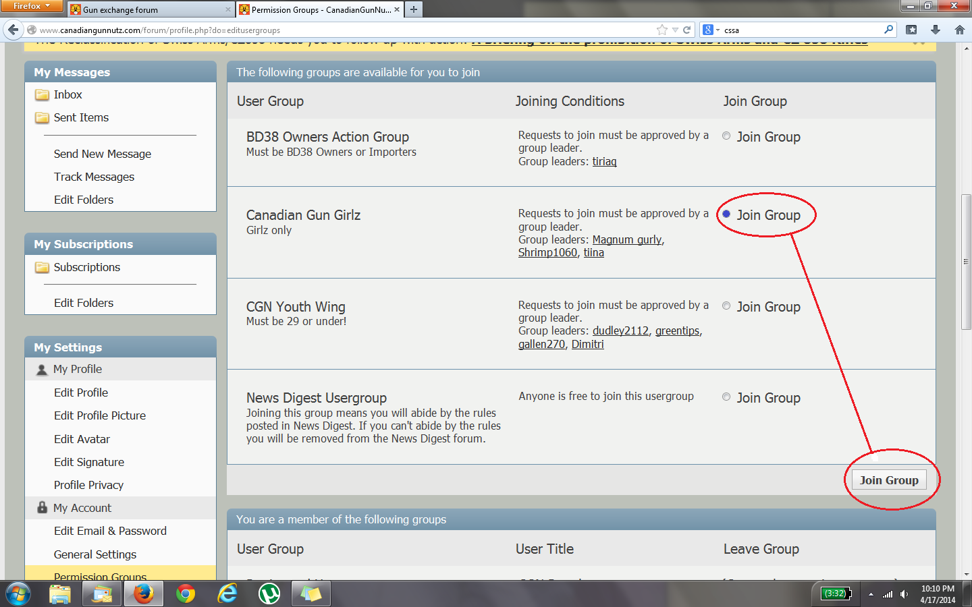972x607 pixels.
Task: Open Track Messages
Action: pyautogui.click(x=94, y=177)
